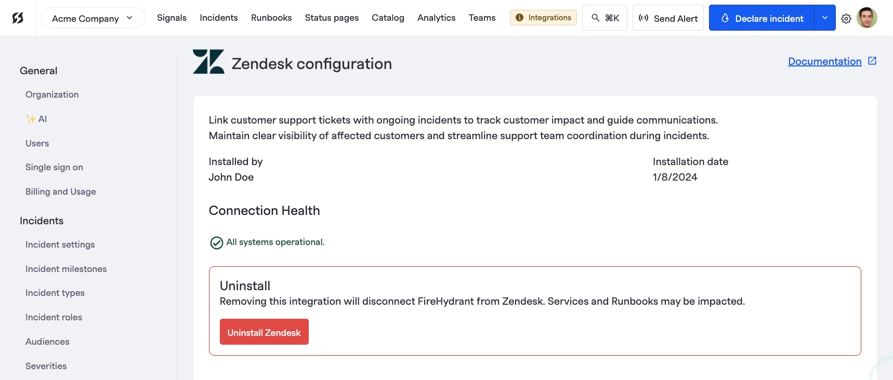Select Users in sidebar
This screenshot has height=380, width=893.
[37, 143]
